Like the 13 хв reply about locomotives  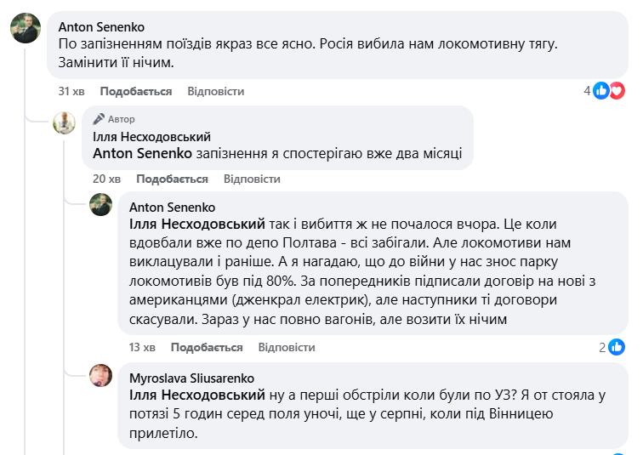coord(207,347)
